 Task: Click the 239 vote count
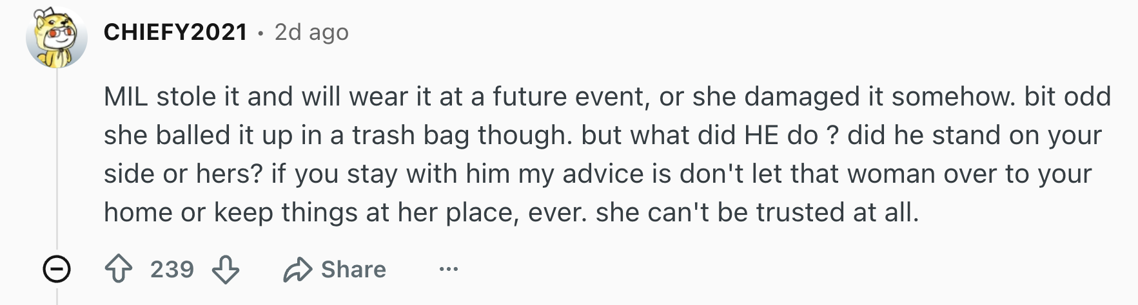pos(172,269)
